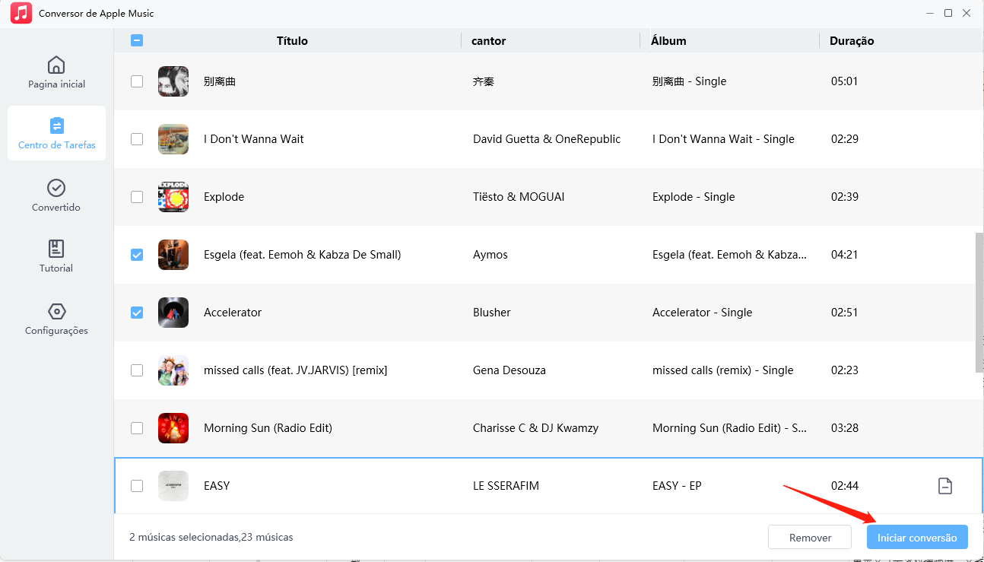Viewport: 984px width, 562px height.
Task: Toggle the select-all checkbox in header
Action: (x=137, y=41)
